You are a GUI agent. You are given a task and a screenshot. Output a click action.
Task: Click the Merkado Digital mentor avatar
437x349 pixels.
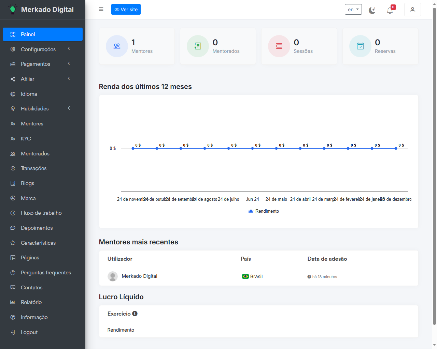pyautogui.click(x=113, y=276)
